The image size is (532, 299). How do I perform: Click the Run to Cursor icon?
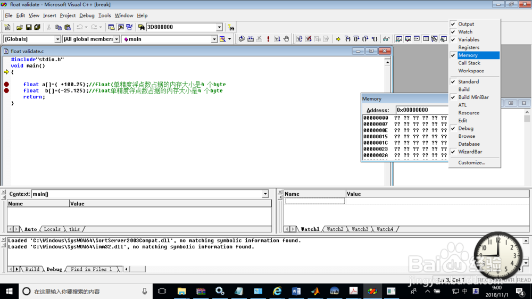(x=374, y=39)
